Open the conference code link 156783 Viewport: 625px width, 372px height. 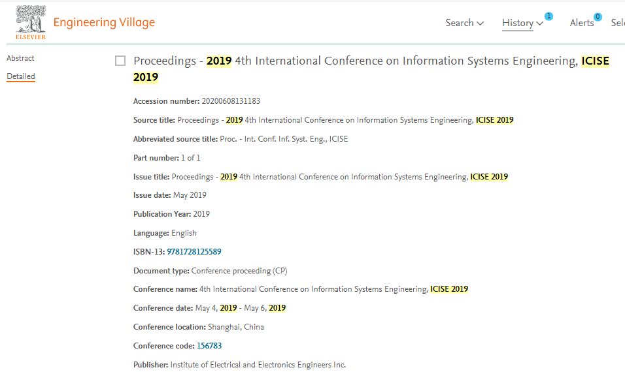pyautogui.click(x=209, y=346)
